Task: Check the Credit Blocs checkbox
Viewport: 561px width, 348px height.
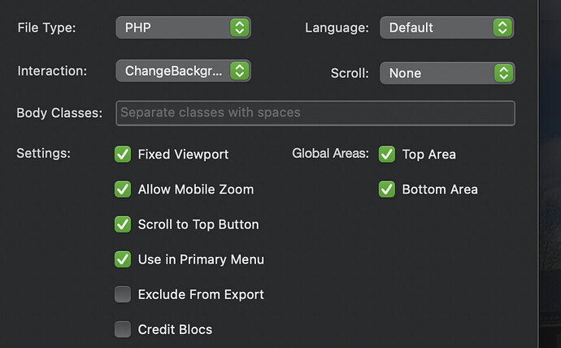Action: click(x=123, y=329)
